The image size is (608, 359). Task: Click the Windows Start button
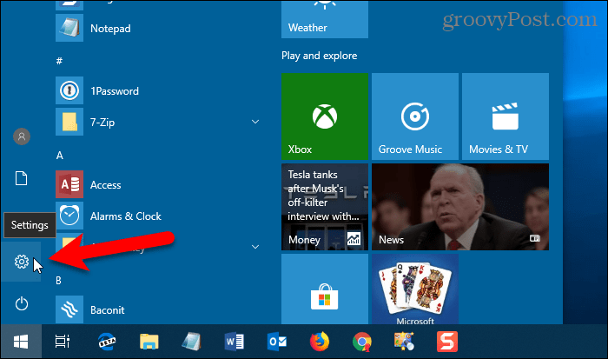[x=21, y=342]
